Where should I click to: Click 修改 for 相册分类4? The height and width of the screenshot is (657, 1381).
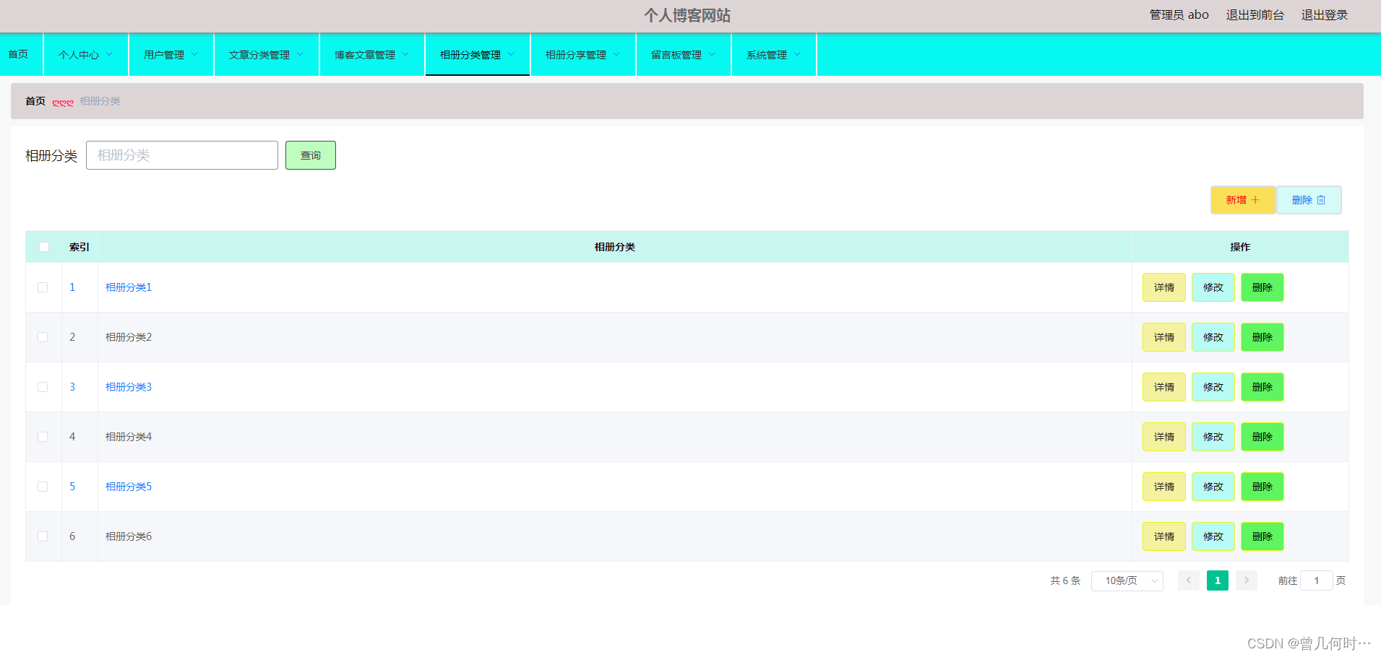click(x=1213, y=437)
